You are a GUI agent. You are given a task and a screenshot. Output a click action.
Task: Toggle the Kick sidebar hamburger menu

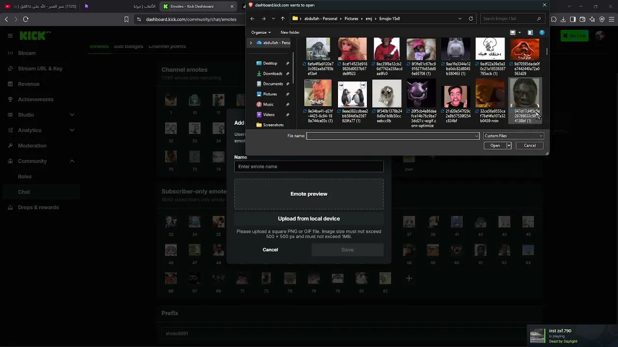10,36
